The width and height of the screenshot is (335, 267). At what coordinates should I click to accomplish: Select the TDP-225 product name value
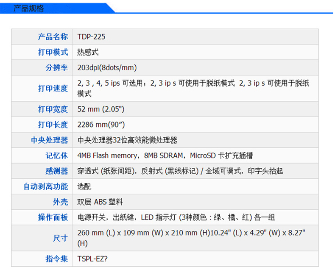[91, 37]
